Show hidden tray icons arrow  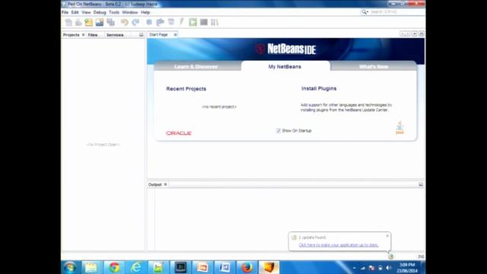pyautogui.click(x=355, y=268)
